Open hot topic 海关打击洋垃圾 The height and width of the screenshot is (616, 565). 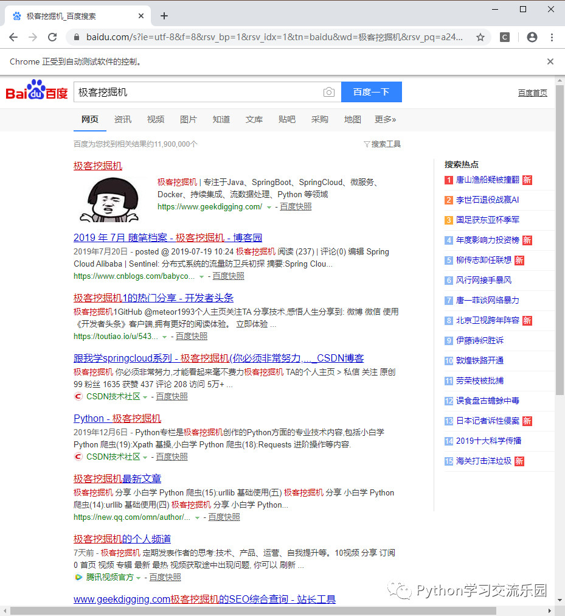click(x=484, y=461)
